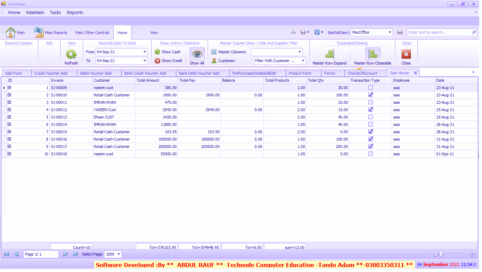Toggle Transaction Type checkbox for SJ-00018
The width and height of the screenshot is (482, 272).
[370, 154]
